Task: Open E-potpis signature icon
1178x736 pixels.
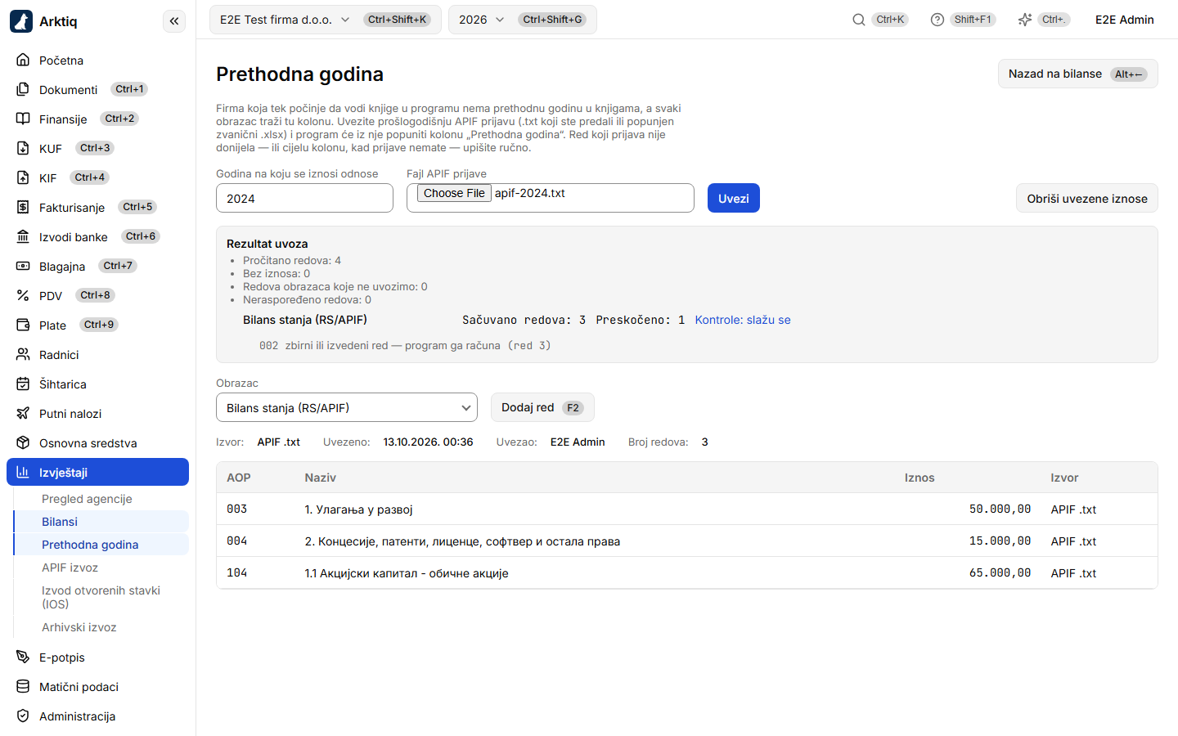Action: tap(23, 657)
